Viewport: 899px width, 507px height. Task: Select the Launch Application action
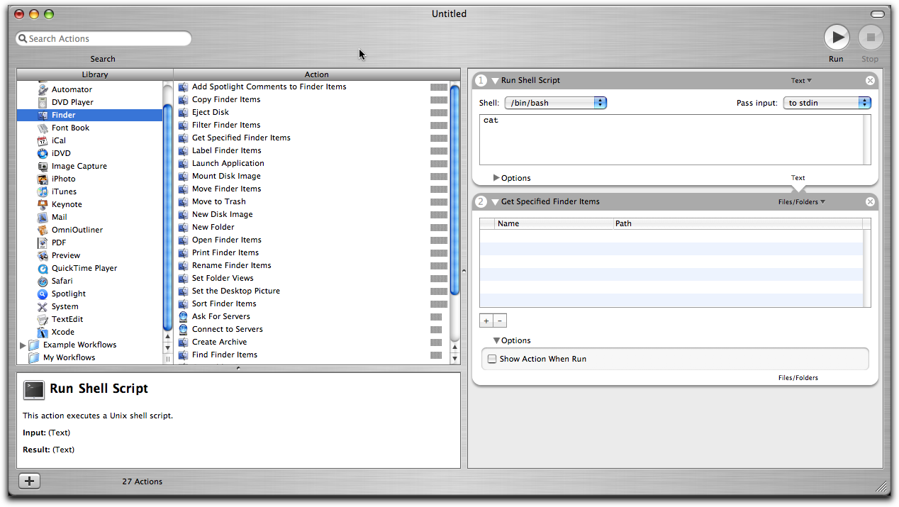pos(228,163)
